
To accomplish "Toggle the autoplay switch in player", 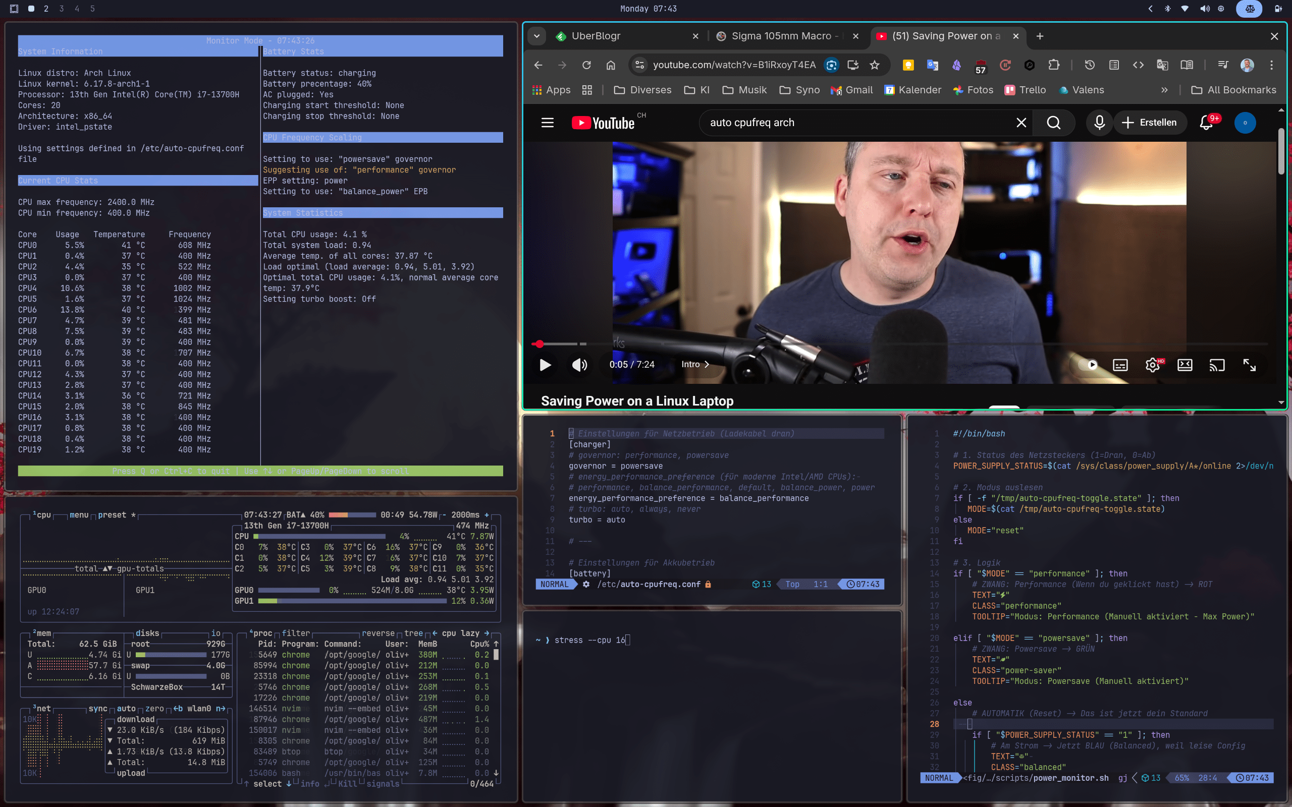I will point(1089,365).
